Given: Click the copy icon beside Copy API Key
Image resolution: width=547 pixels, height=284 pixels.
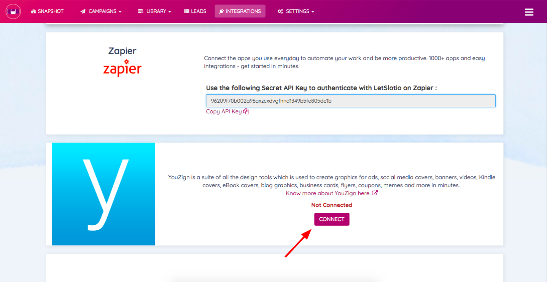Looking at the screenshot, I should point(246,111).
